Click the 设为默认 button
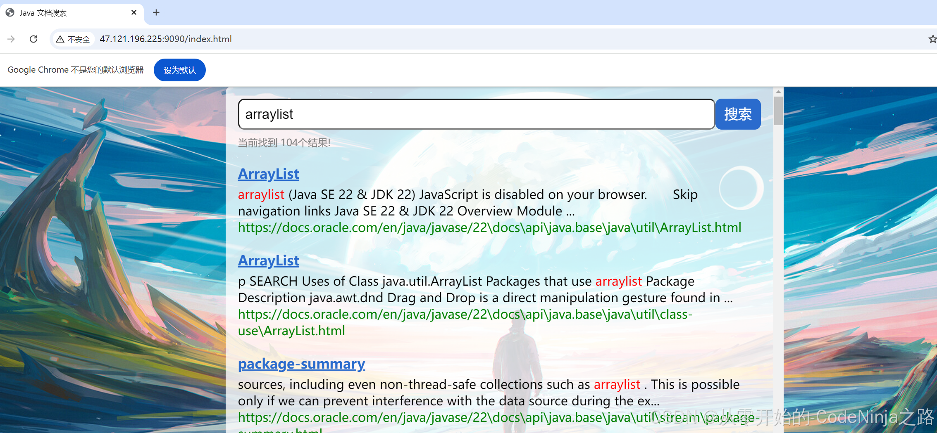 point(179,70)
